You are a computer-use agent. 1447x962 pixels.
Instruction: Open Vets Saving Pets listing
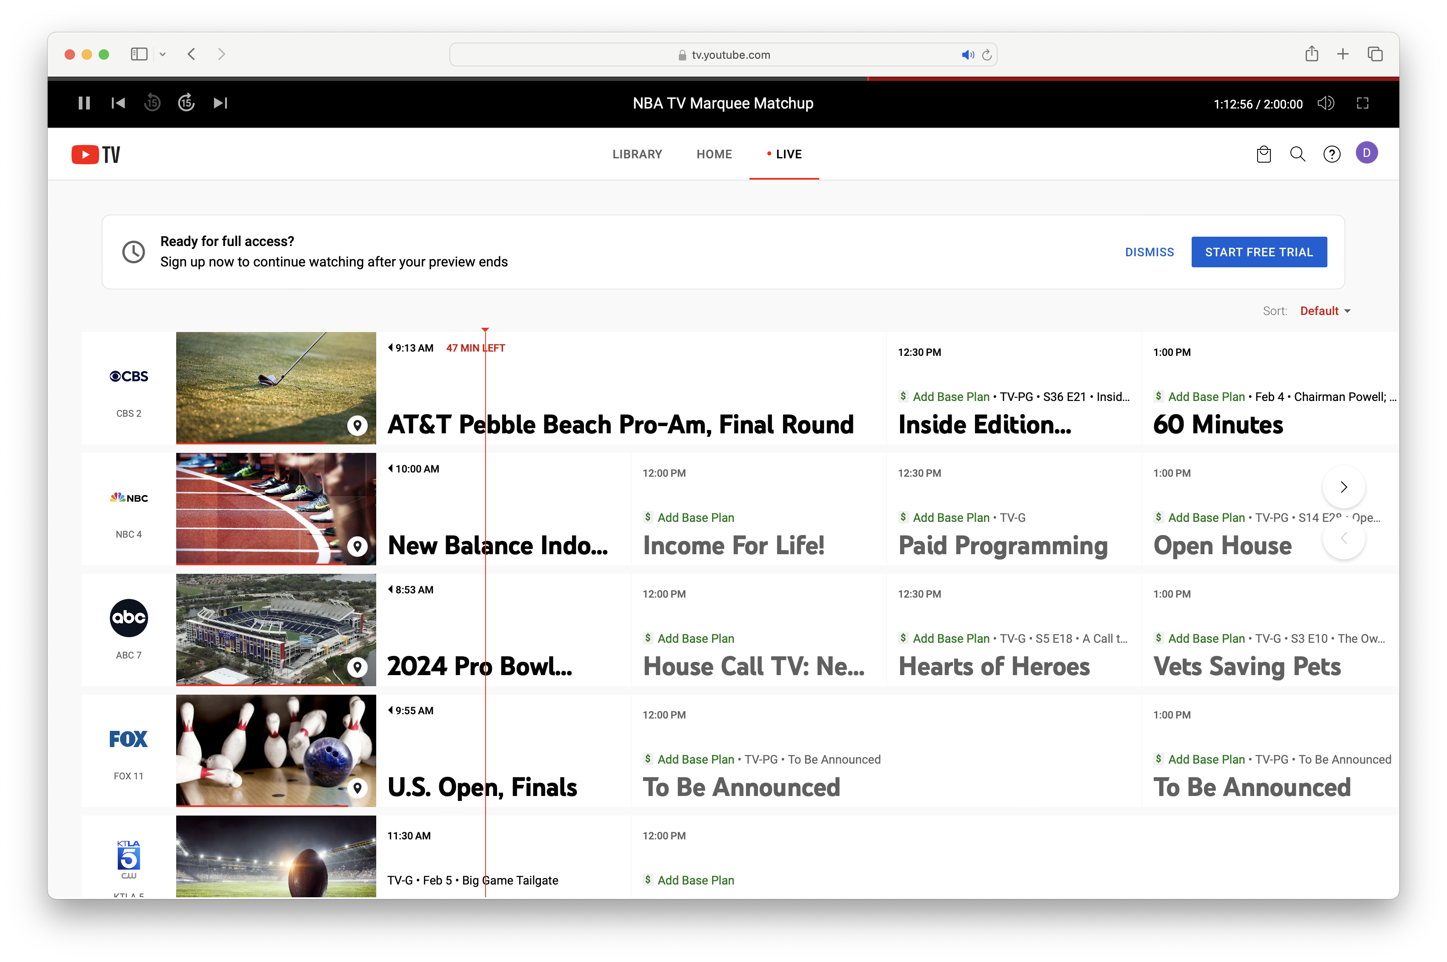click(1270, 630)
